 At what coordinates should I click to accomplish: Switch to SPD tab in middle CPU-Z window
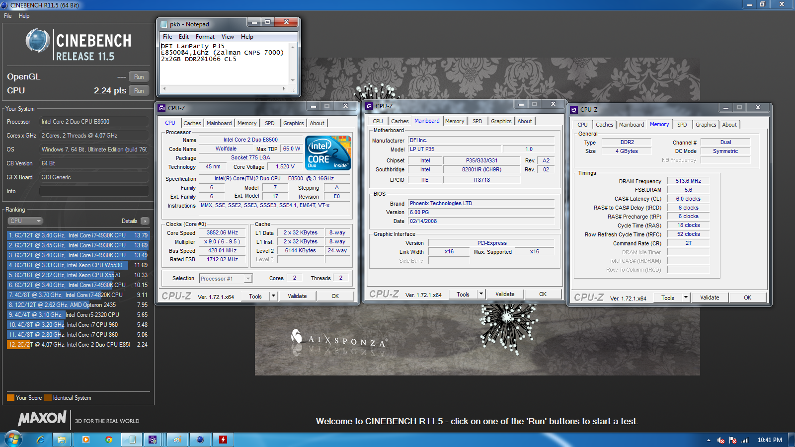477,121
